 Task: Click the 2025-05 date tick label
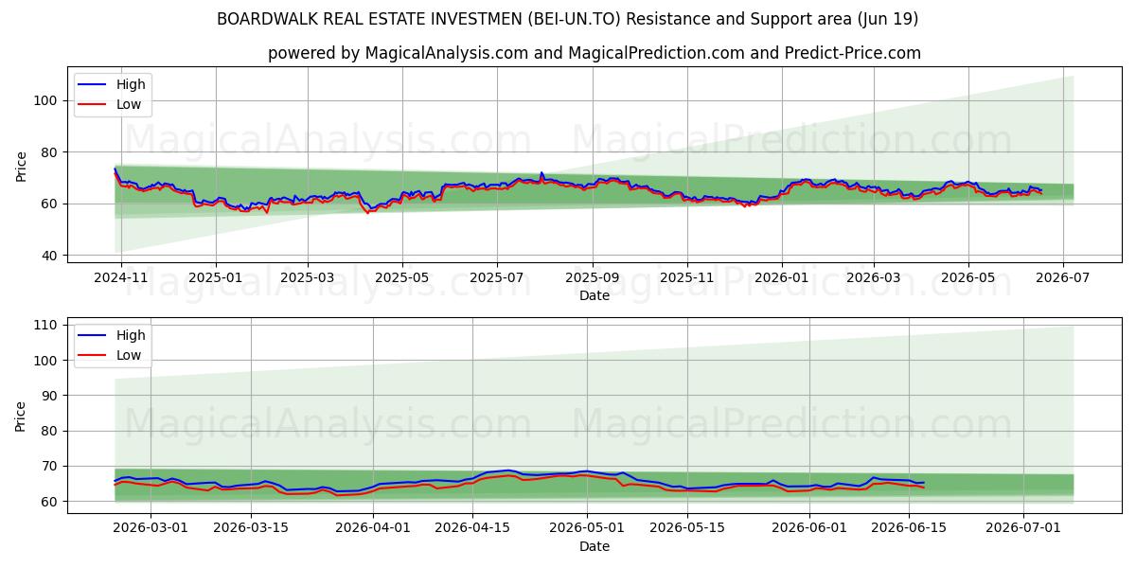pos(402,277)
